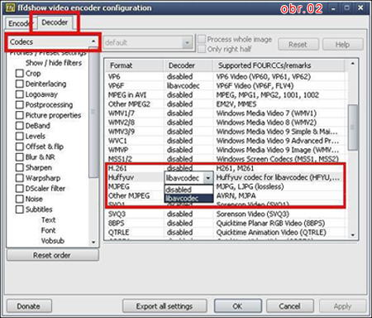Select the Font subitem under Subtitles
The height and width of the screenshot is (318, 372).
(49, 230)
